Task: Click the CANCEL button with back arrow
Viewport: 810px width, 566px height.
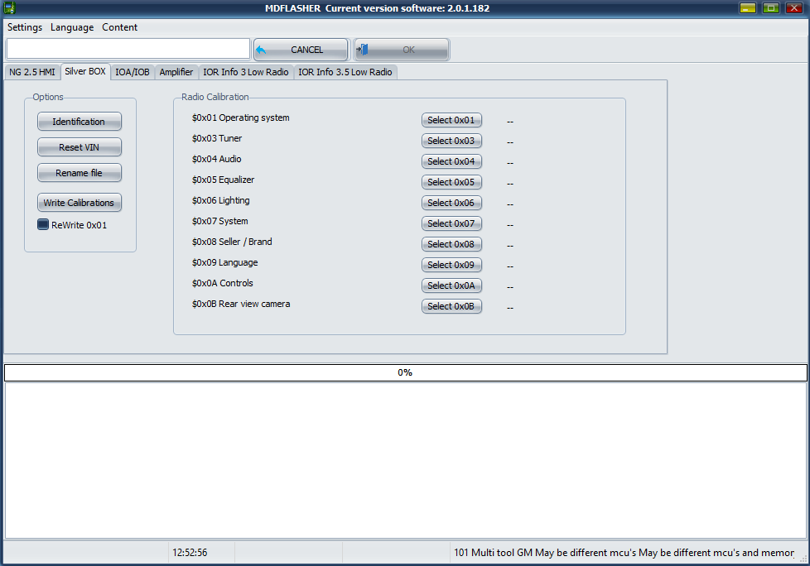Action: (301, 50)
